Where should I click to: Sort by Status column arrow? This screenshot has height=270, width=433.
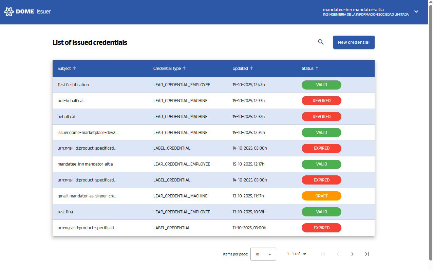pos(317,68)
